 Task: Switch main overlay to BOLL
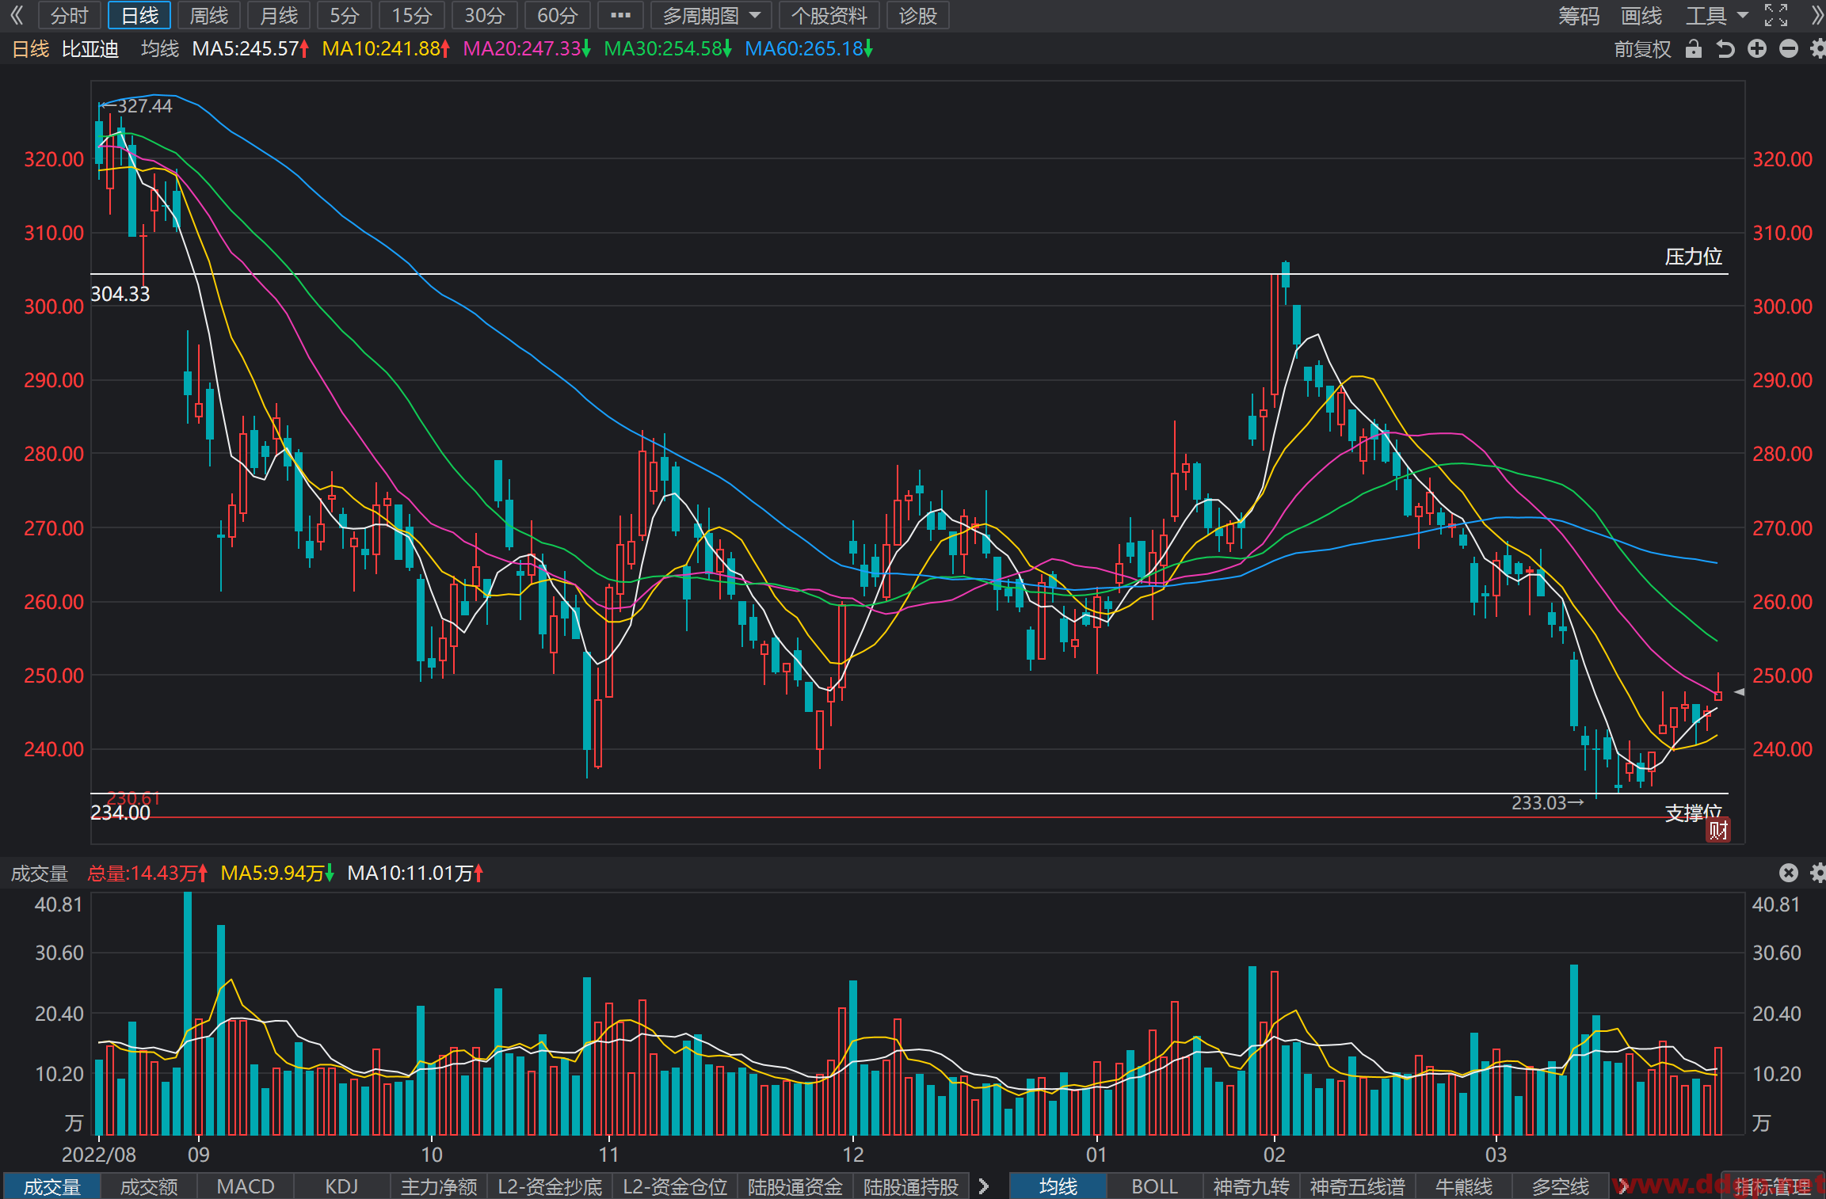point(1154,1186)
